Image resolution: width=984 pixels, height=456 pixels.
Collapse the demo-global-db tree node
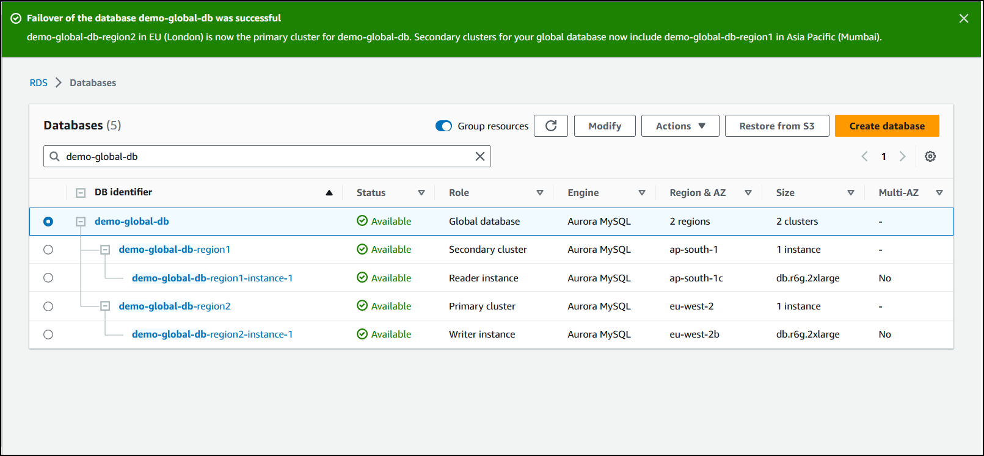tap(81, 222)
